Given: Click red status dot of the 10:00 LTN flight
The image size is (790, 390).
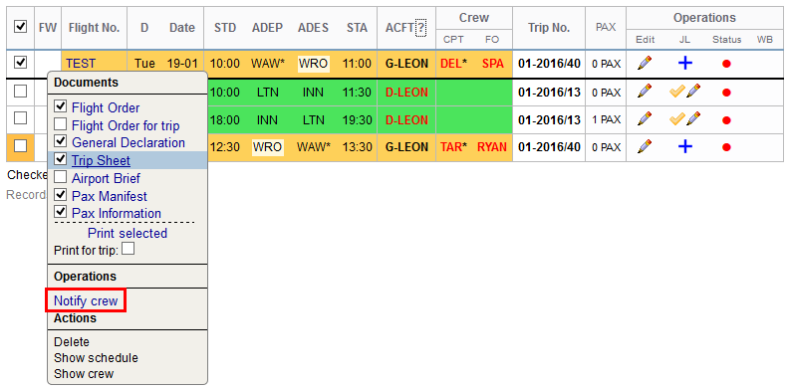Looking at the screenshot, I should [726, 93].
